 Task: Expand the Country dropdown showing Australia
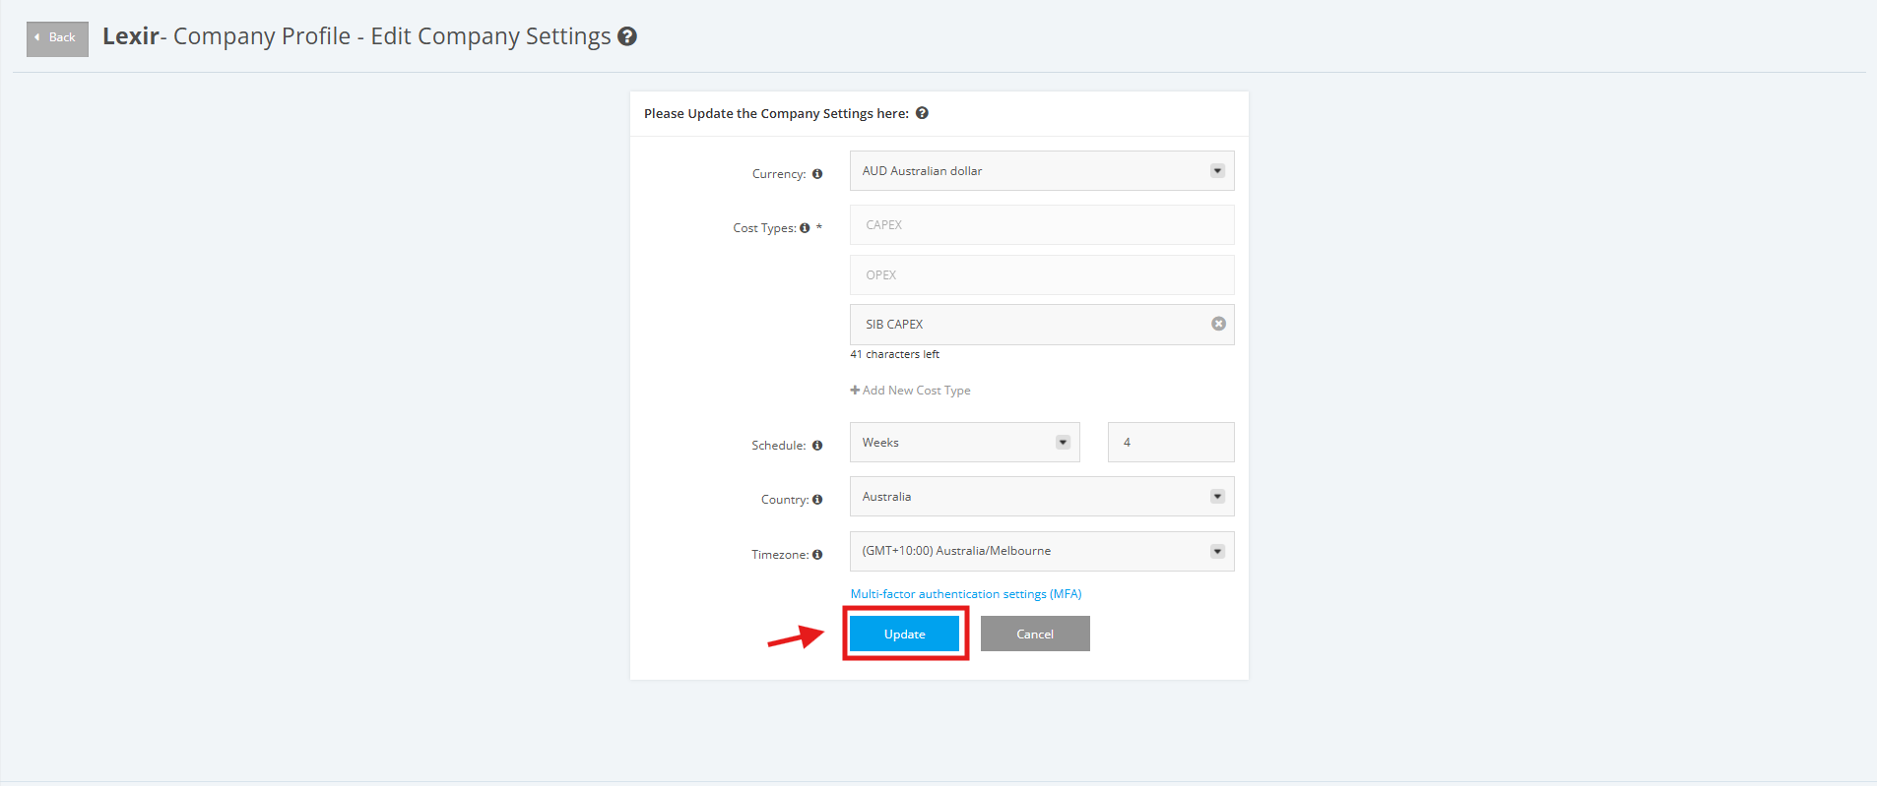pos(1042,497)
